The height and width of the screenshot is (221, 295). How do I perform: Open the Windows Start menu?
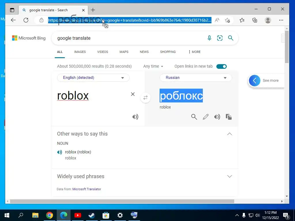point(7,215)
